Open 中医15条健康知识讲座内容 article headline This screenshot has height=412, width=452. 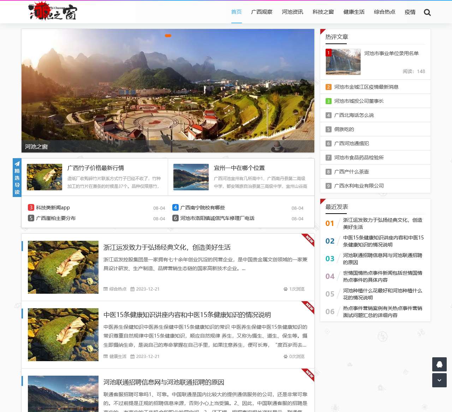pyautogui.click(x=187, y=315)
